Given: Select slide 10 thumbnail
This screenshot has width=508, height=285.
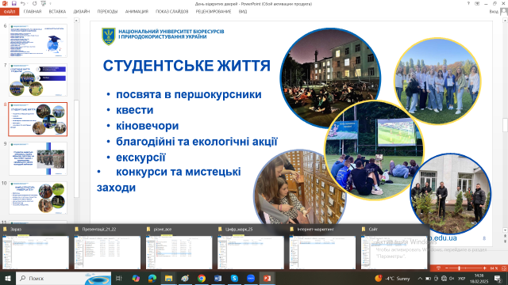Looking at the screenshot, I should tap(38, 198).
